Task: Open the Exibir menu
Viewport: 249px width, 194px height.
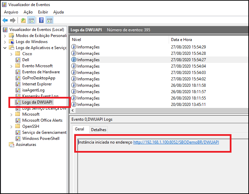Action: tap(43, 12)
